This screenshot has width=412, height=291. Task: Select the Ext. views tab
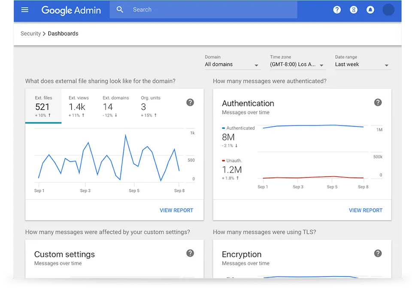click(x=79, y=106)
